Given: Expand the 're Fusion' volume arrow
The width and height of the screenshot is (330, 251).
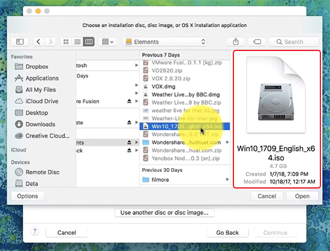Looking at the screenshot, I should click(137, 101).
